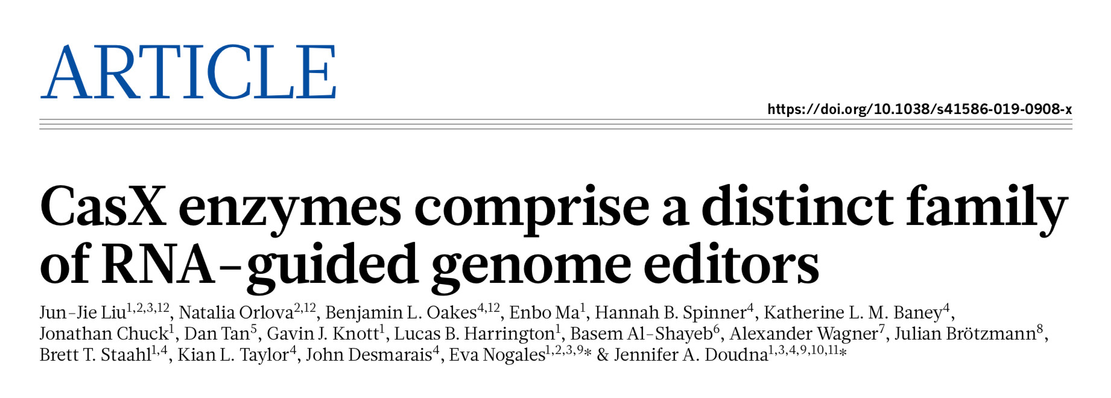The width and height of the screenshot is (1111, 398).
Task: Click author Dan Tan
Action: coord(217,333)
